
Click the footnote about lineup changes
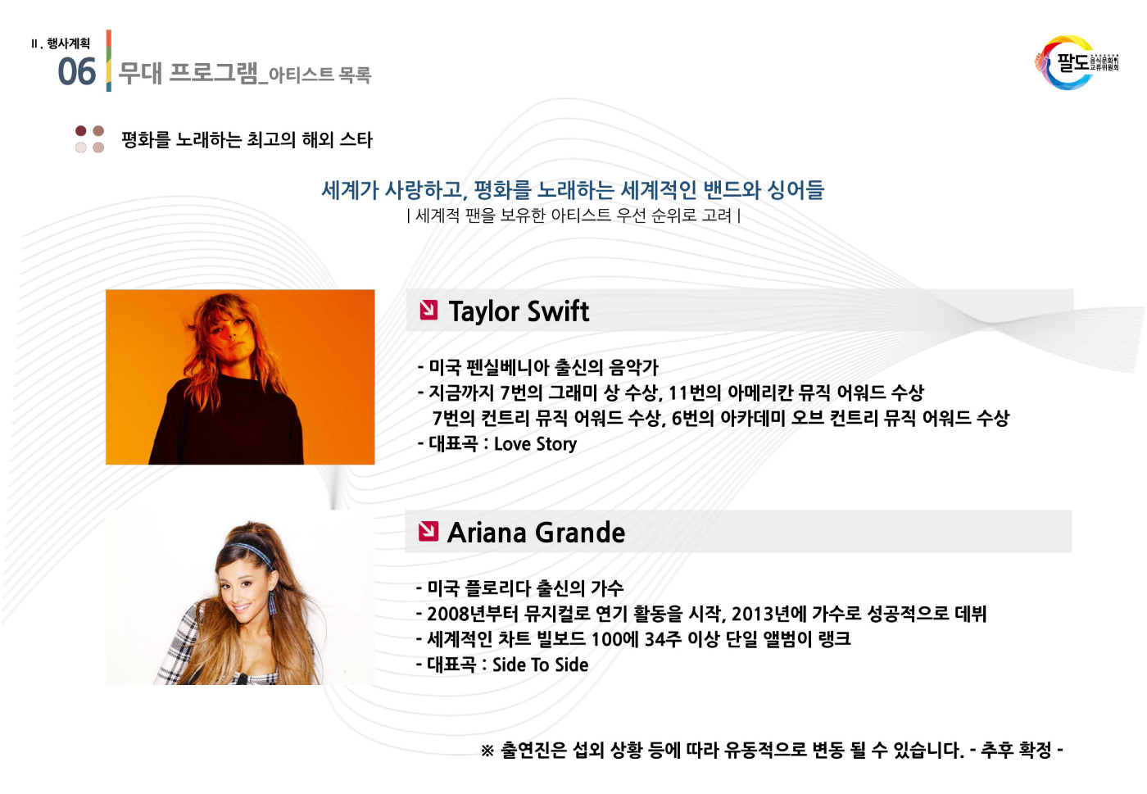[772, 750]
